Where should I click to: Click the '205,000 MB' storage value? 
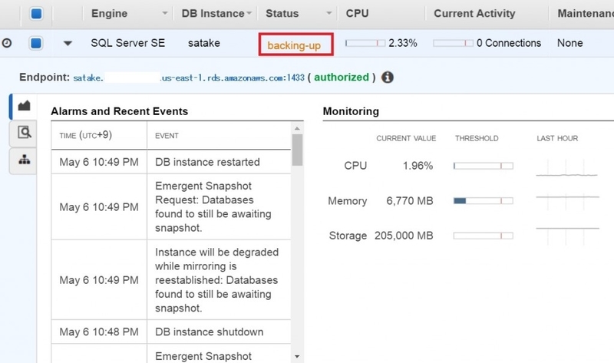tap(404, 236)
